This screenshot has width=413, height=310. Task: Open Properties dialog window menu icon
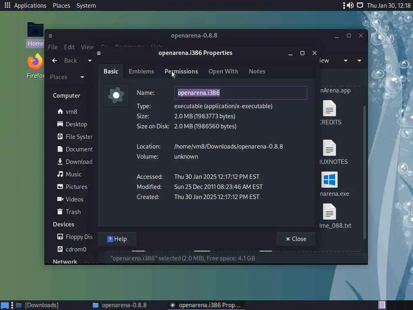pos(99,53)
